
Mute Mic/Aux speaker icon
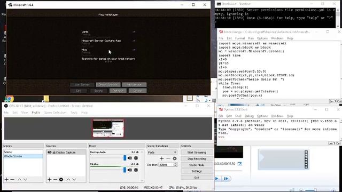[x=130, y=170]
